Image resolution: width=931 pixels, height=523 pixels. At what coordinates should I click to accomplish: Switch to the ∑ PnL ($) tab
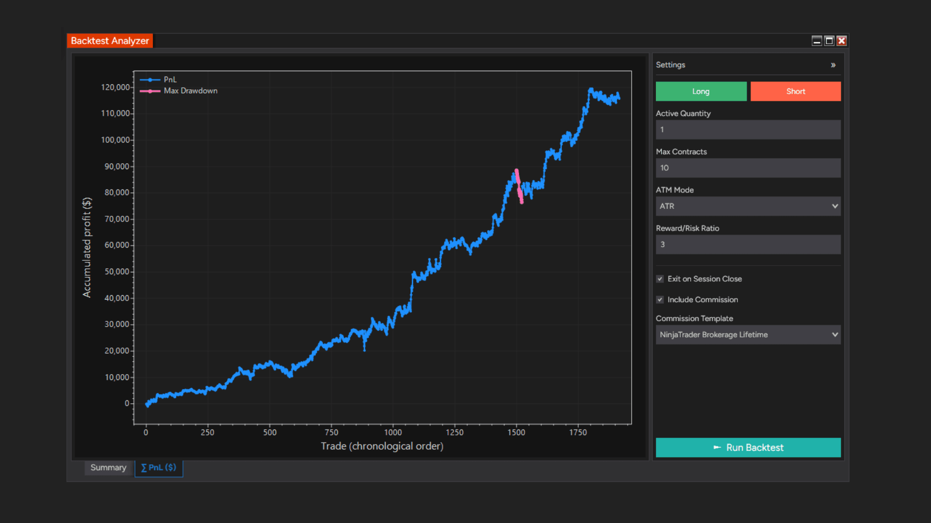pos(159,468)
